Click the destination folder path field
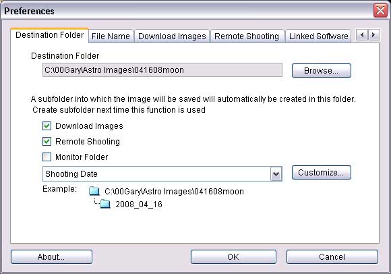This screenshot has width=391, height=274. tap(162, 70)
